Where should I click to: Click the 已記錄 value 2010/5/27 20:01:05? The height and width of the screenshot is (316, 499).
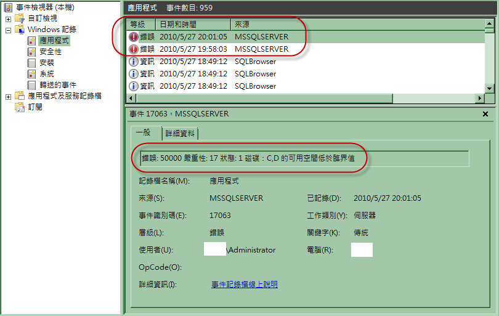387,198
